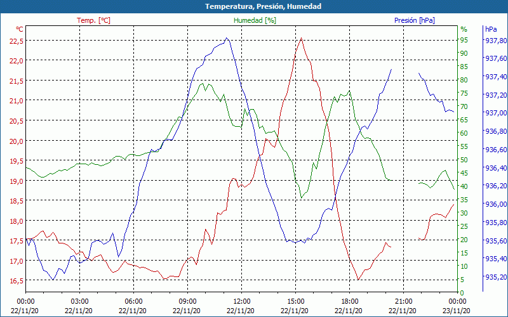Click the 937,40 pressure axis value
The image size is (508, 317).
coord(495,77)
